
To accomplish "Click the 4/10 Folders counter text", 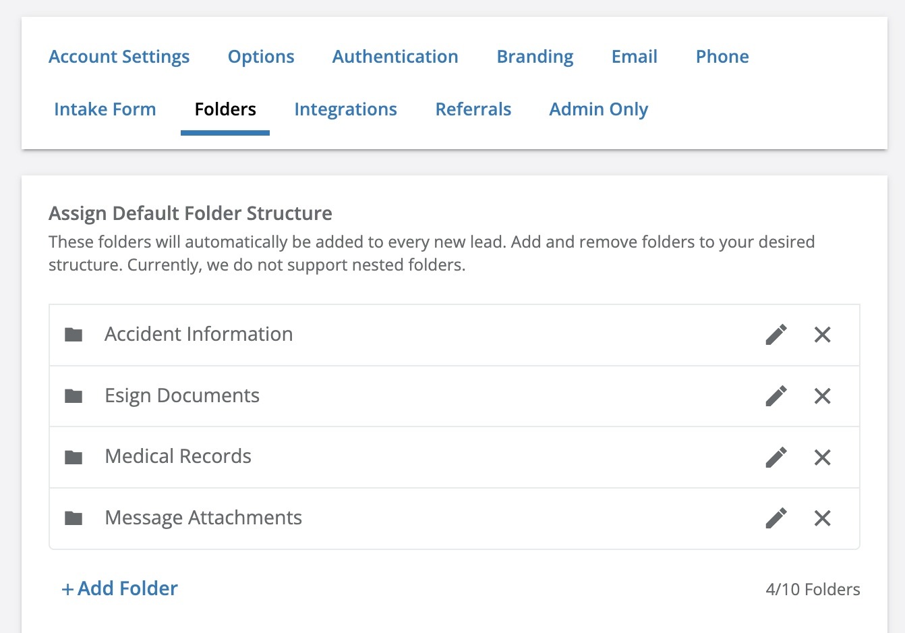I will coord(813,589).
